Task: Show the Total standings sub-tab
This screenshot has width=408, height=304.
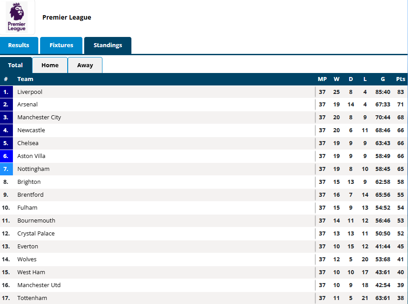Action: [x=16, y=65]
